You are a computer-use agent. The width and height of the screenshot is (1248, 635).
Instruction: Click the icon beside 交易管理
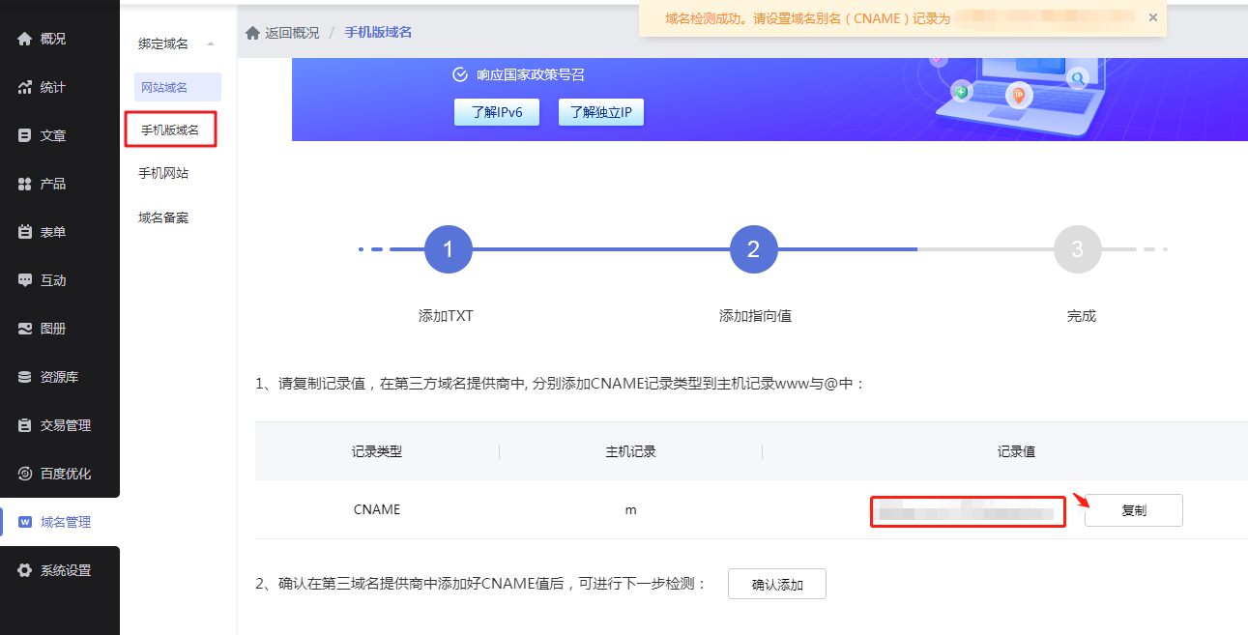tap(25, 425)
